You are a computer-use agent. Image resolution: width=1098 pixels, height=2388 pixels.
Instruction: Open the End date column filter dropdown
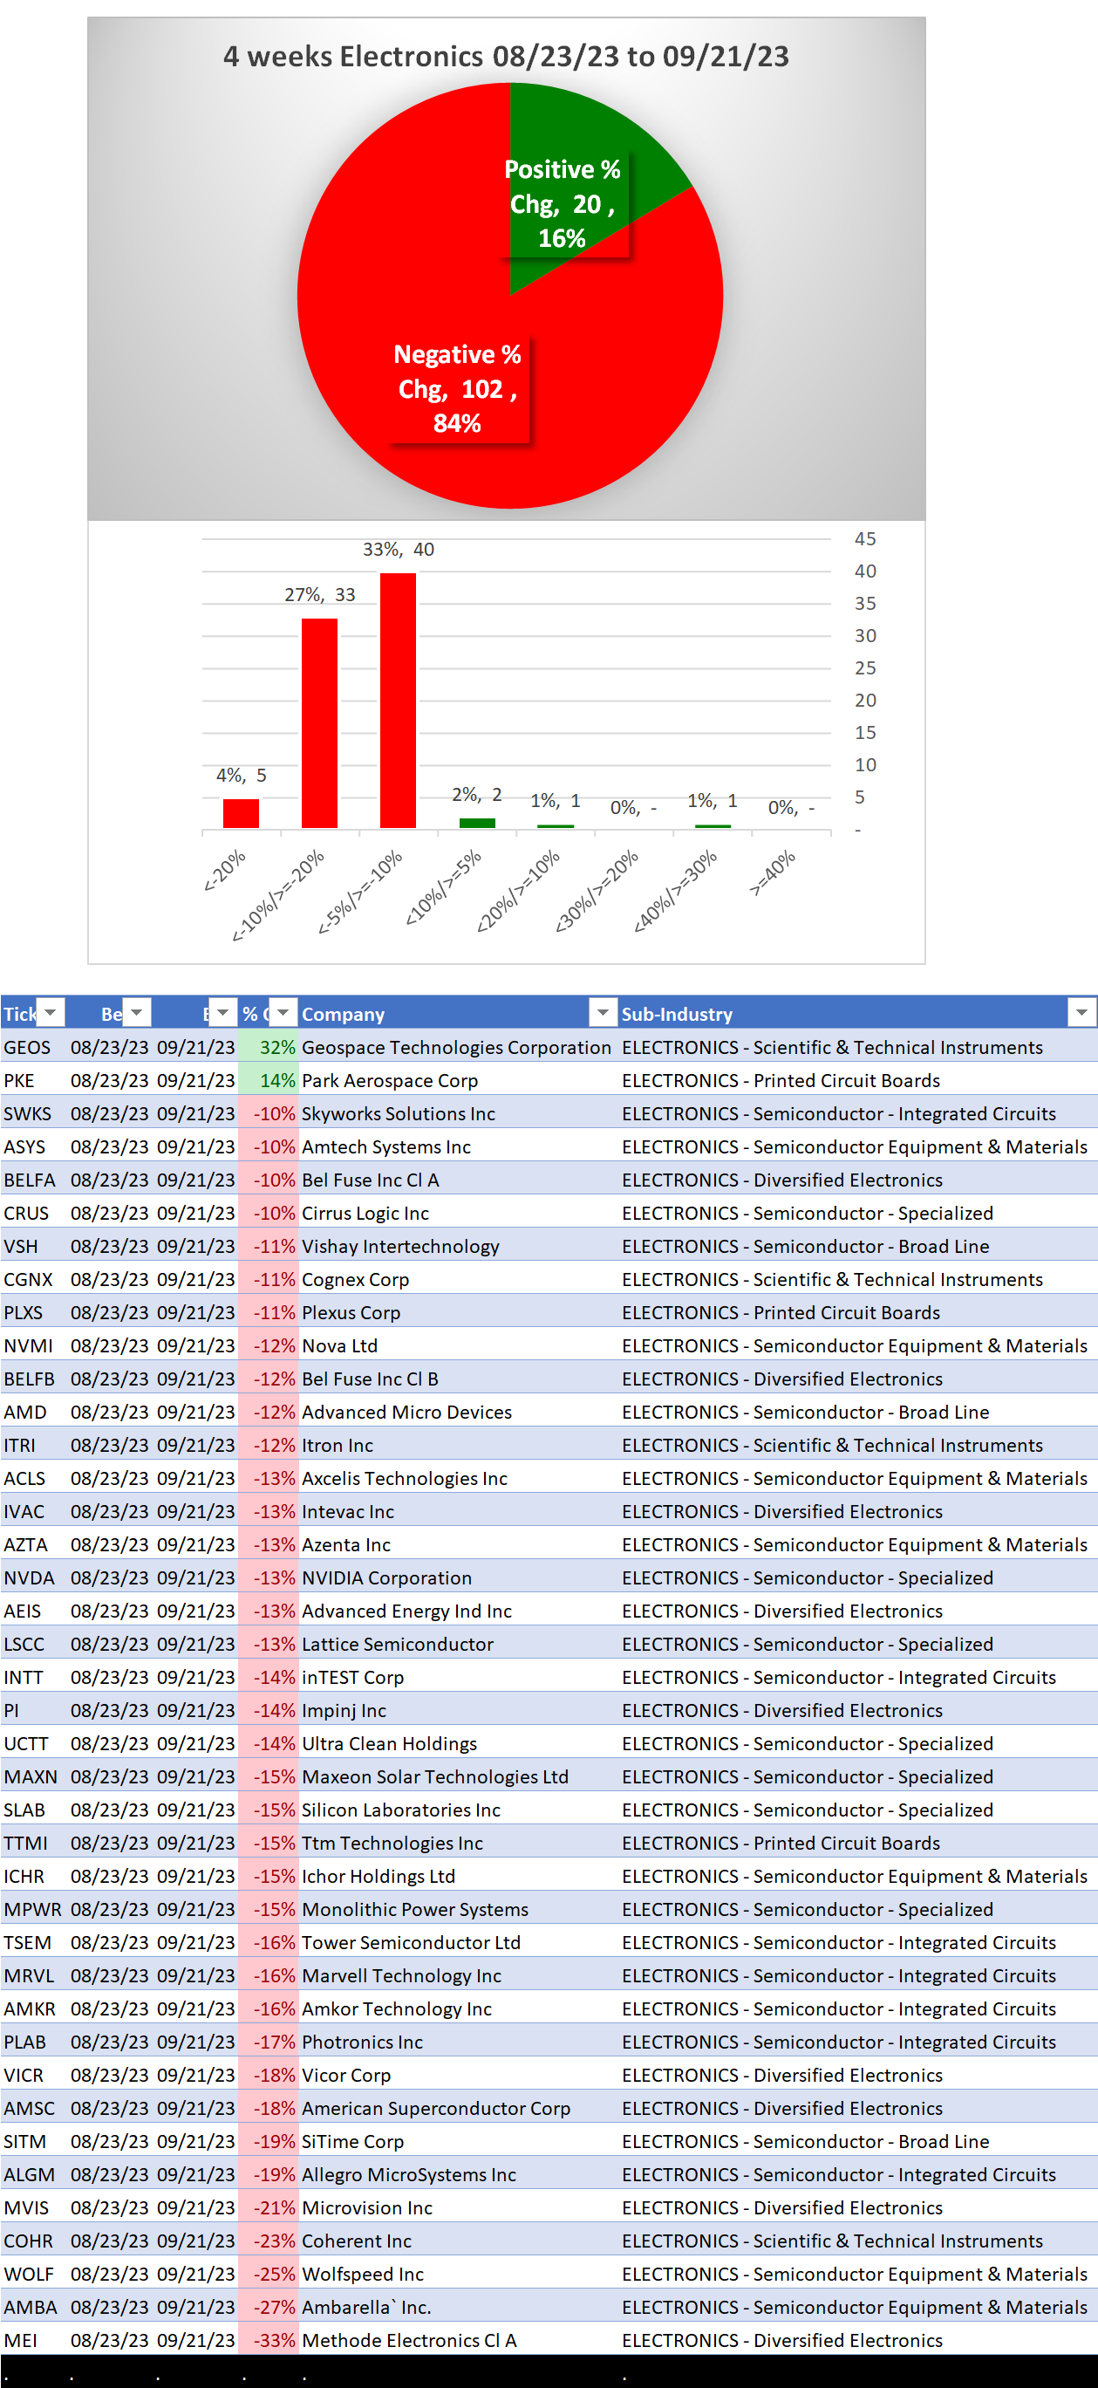[x=223, y=1012]
